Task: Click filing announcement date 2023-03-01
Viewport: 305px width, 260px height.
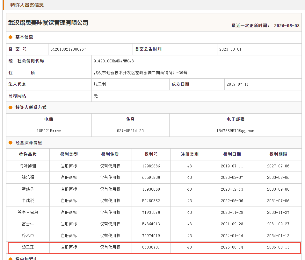Action: coord(230,49)
